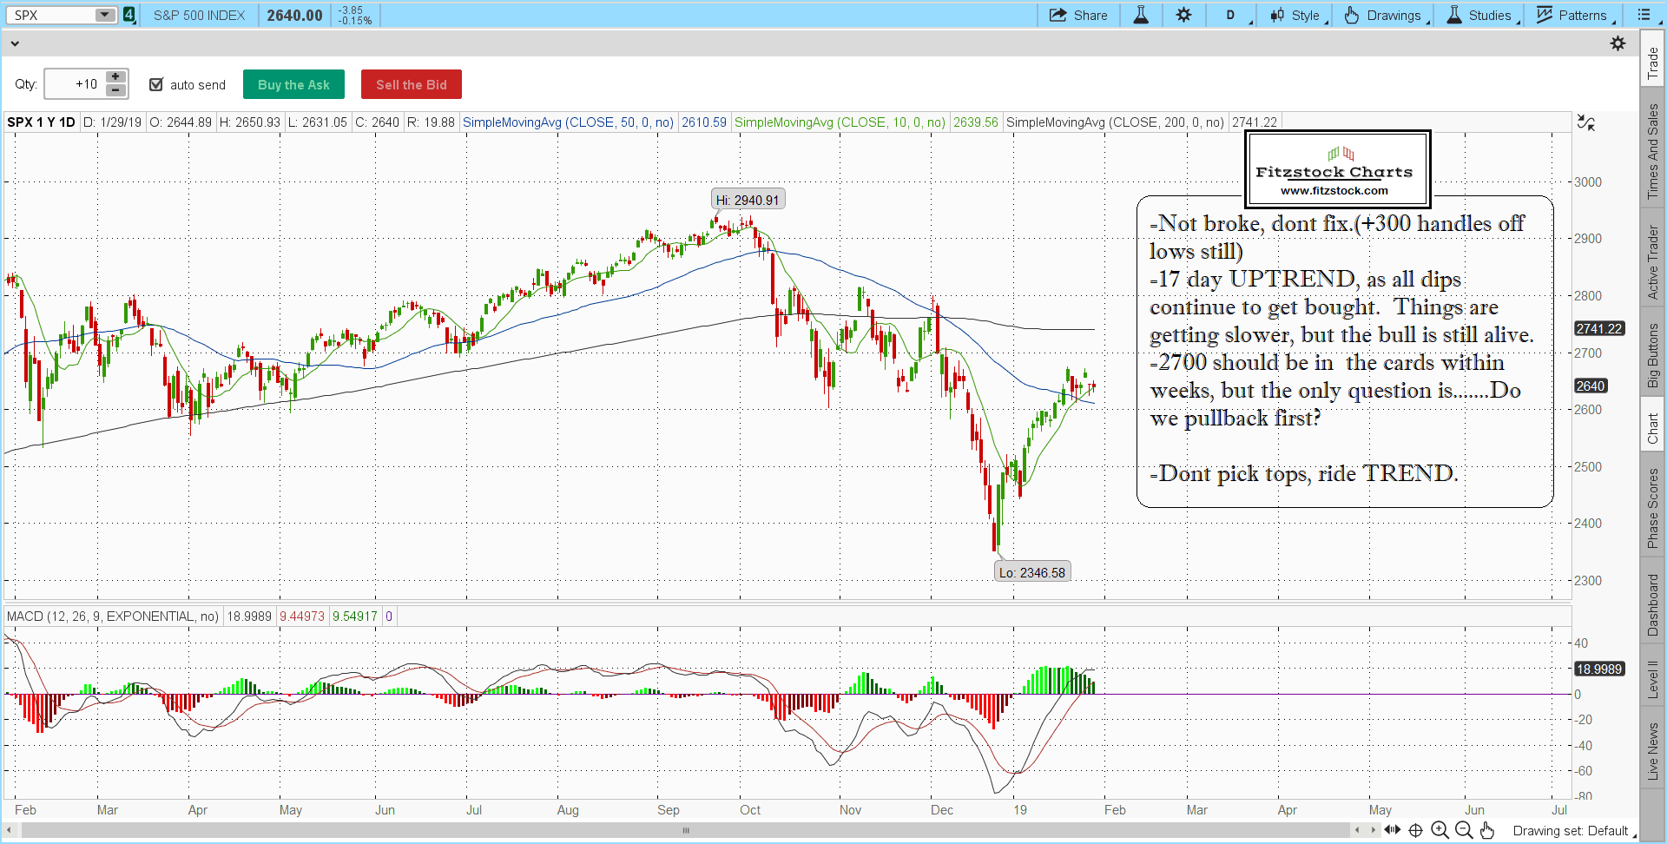1667x844 pixels.
Task: Open chart settings gear in top toolbar
Action: [1184, 15]
